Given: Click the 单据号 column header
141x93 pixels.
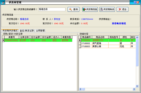Looking at the screenshot, I should click(12, 37).
